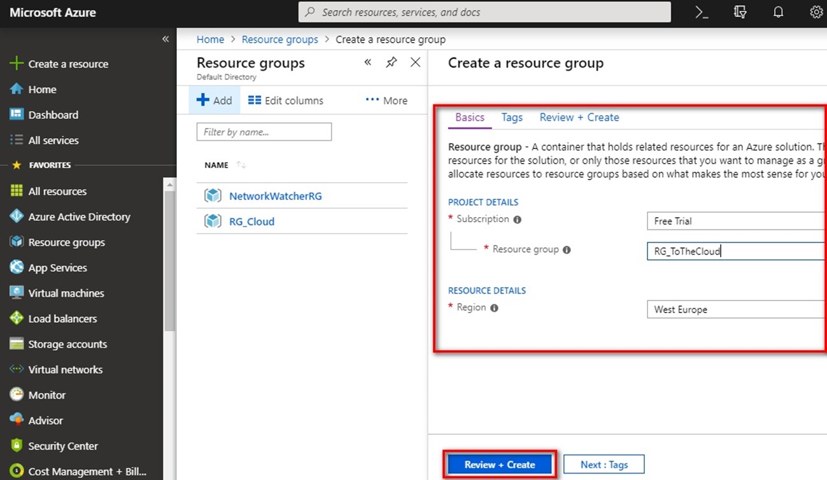
Task: Switch to the Tags tab
Action: pyautogui.click(x=512, y=117)
